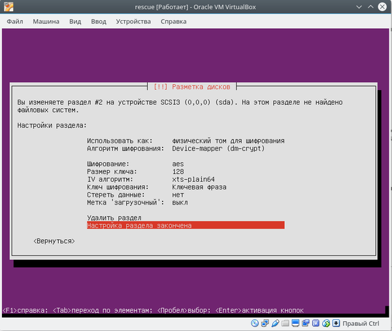Select the 'Метка загрузочный' row

(x=137, y=203)
